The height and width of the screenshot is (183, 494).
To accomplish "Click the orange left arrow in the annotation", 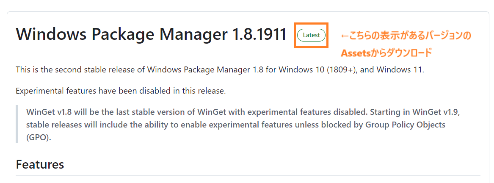I will (x=345, y=36).
